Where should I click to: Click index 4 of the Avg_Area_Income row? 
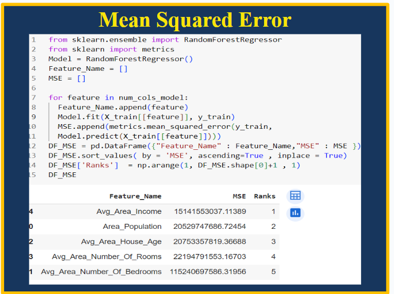(31, 211)
